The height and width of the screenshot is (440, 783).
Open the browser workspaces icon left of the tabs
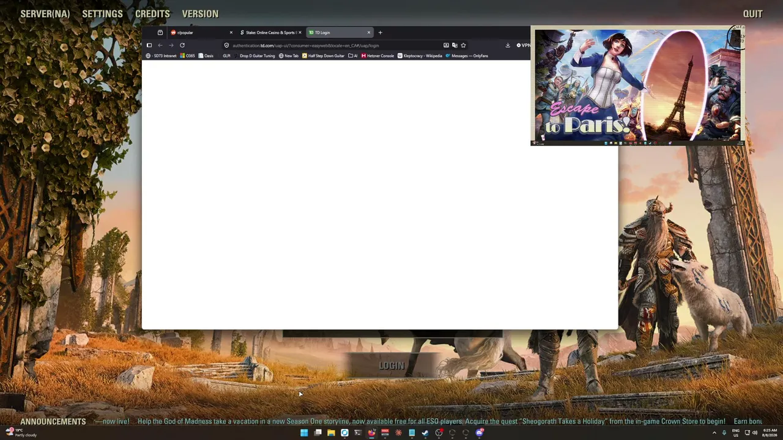click(x=160, y=32)
